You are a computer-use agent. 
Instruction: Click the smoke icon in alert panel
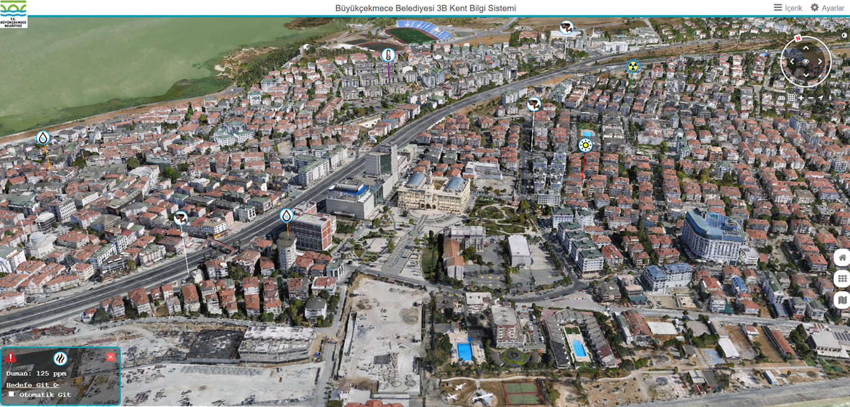tap(60, 359)
